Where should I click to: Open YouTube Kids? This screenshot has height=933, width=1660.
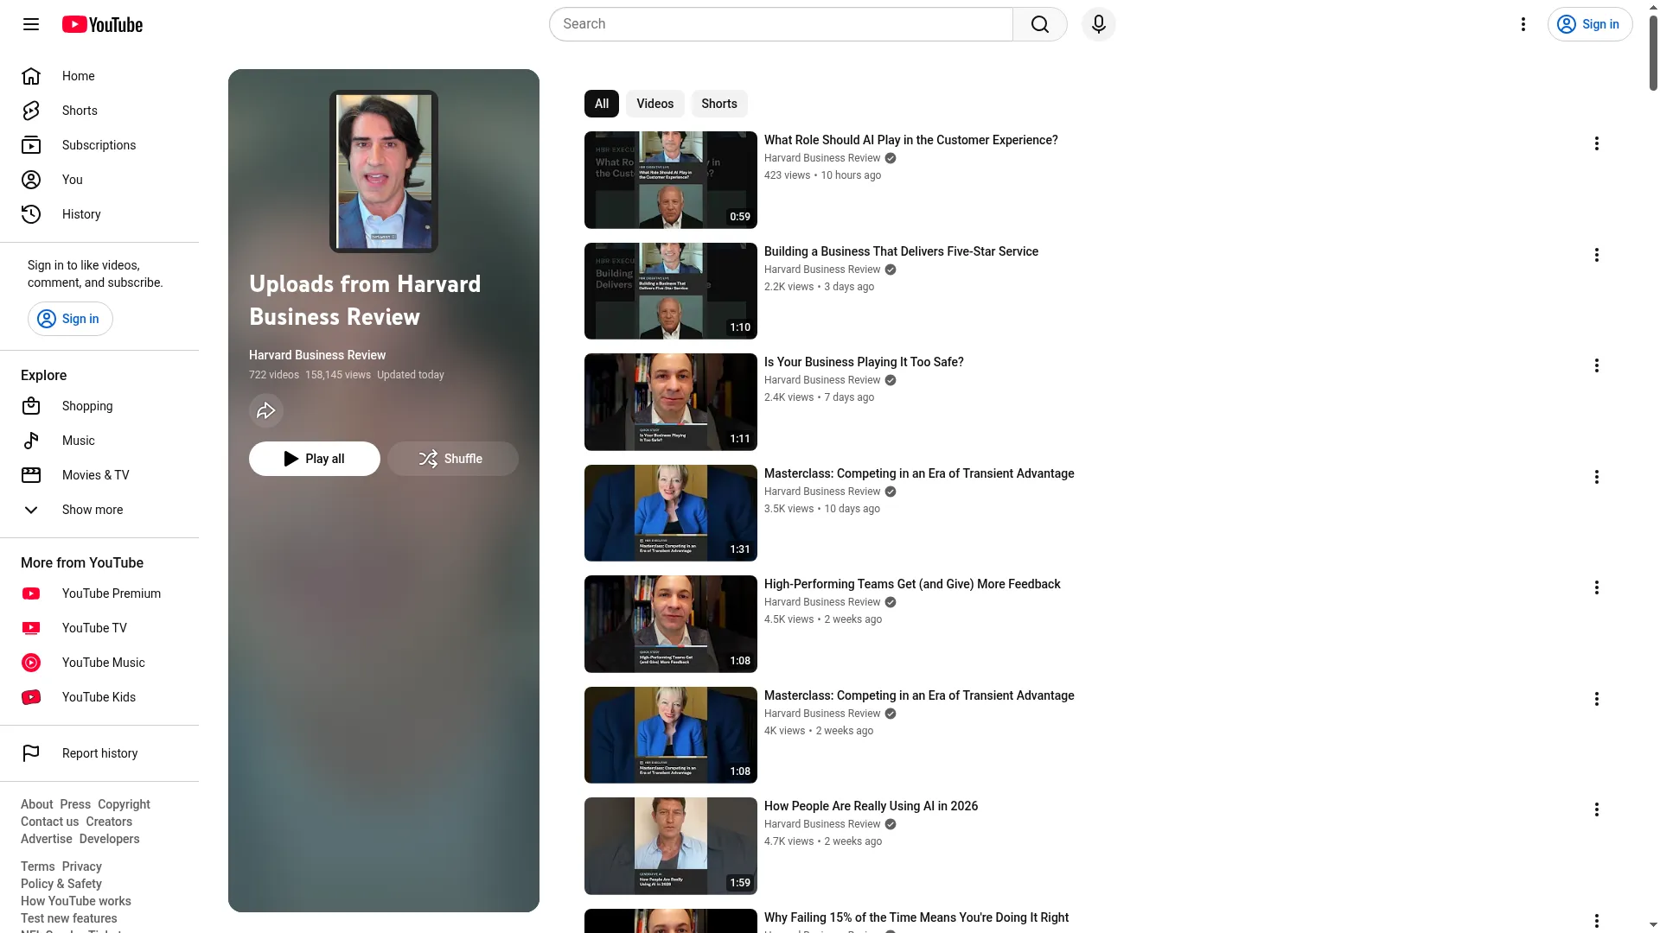[99, 697]
